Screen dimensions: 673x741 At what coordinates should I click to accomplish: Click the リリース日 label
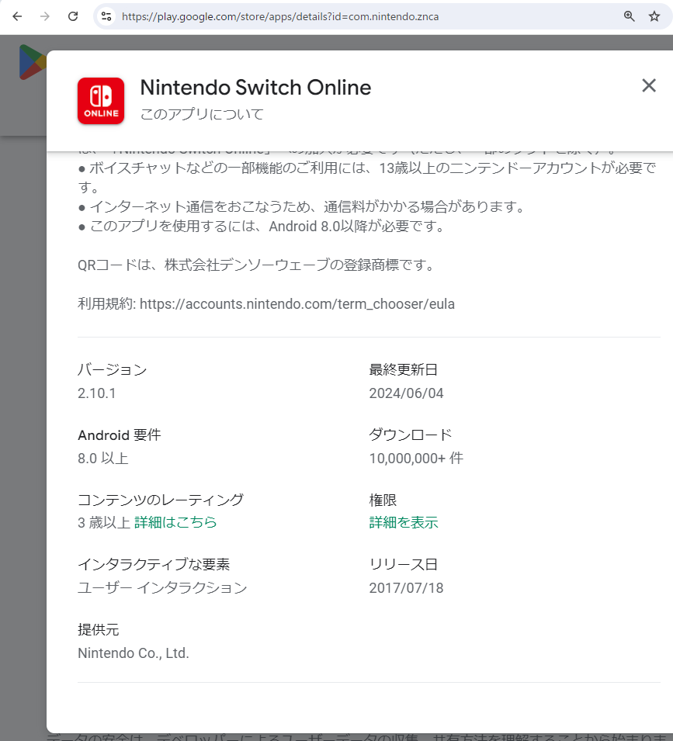404,564
